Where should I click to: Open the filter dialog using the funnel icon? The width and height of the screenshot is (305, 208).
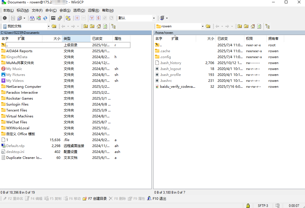[92, 18]
